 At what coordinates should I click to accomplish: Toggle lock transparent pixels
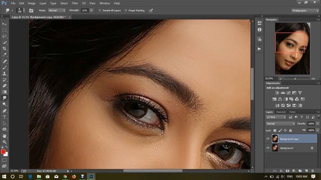[x=275, y=130]
